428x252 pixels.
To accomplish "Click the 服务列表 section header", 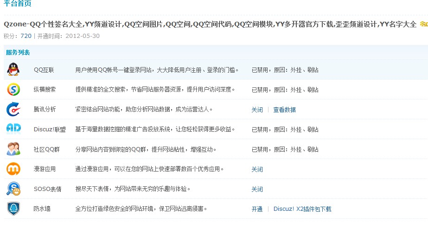I will 18,52.
